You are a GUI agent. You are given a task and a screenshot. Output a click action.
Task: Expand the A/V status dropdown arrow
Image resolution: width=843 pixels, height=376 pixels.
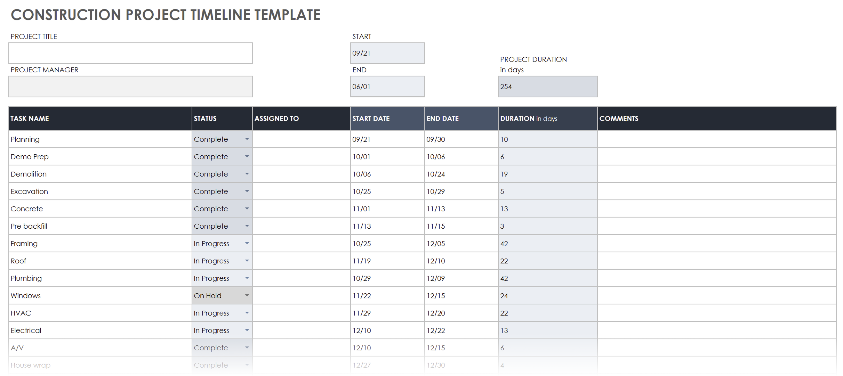click(x=247, y=348)
